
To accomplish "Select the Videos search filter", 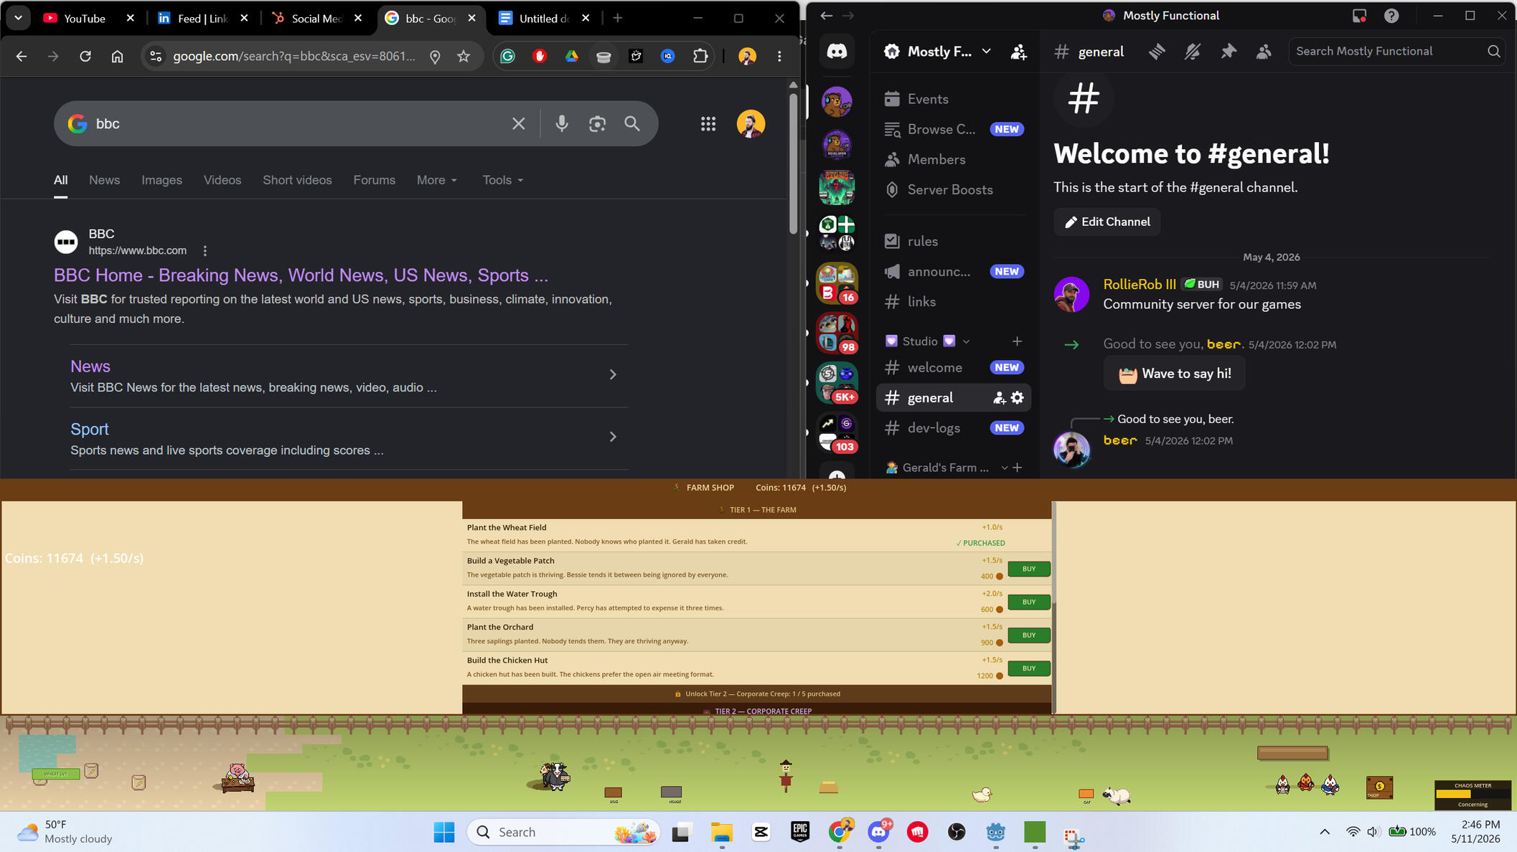I will click(x=222, y=180).
